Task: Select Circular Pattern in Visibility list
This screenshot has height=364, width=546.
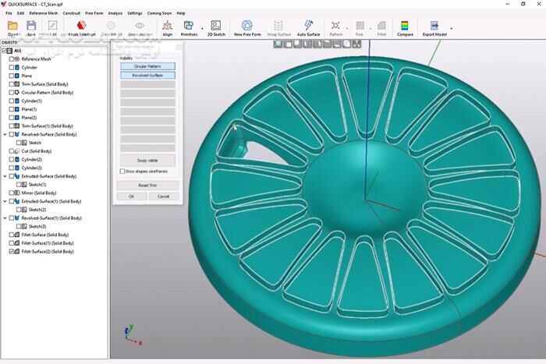Action: tap(147, 66)
